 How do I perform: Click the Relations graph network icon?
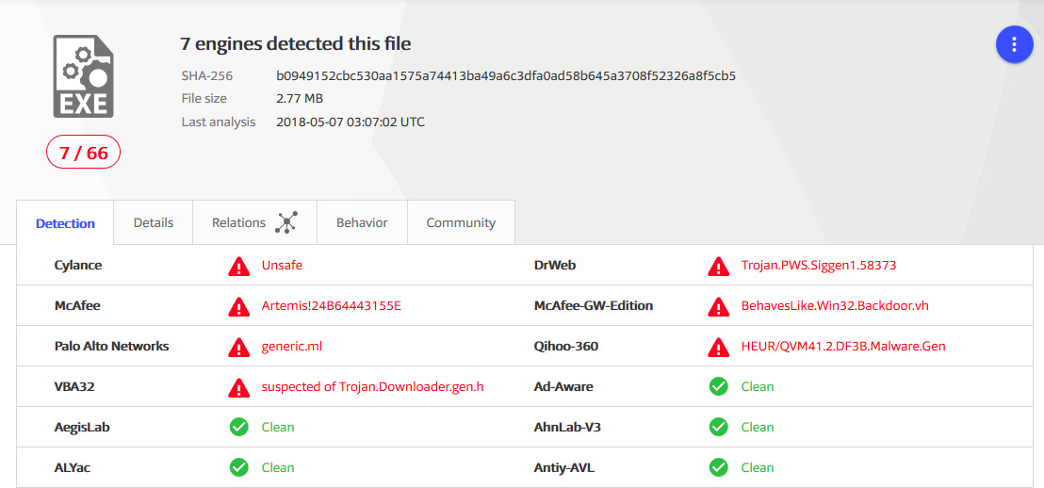(286, 222)
